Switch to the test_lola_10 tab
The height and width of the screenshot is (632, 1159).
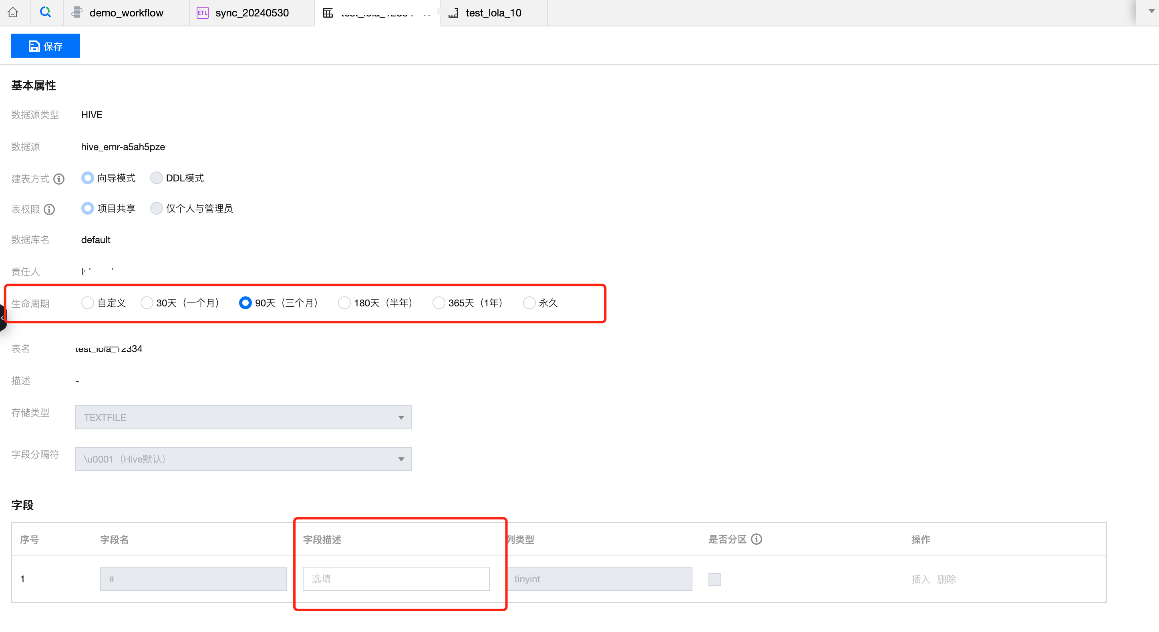point(493,12)
